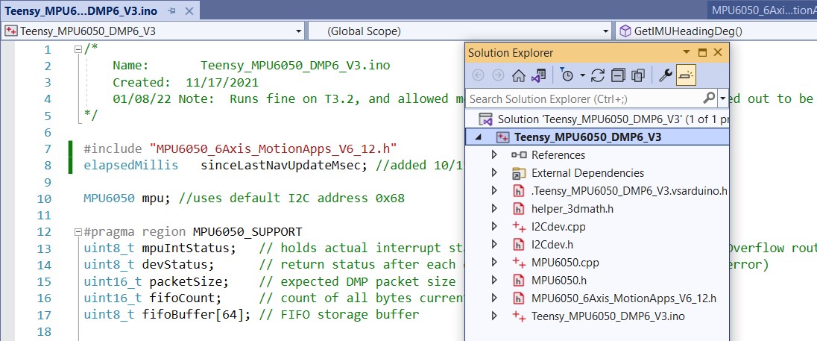
Task: Expand .Teensy_MPU6050_DMP6_V3.vsarduino.h node
Action: click(x=494, y=191)
